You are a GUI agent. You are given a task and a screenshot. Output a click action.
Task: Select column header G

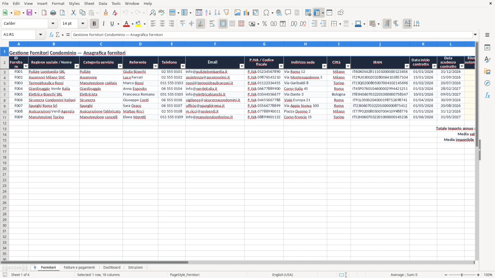[264, 44]
